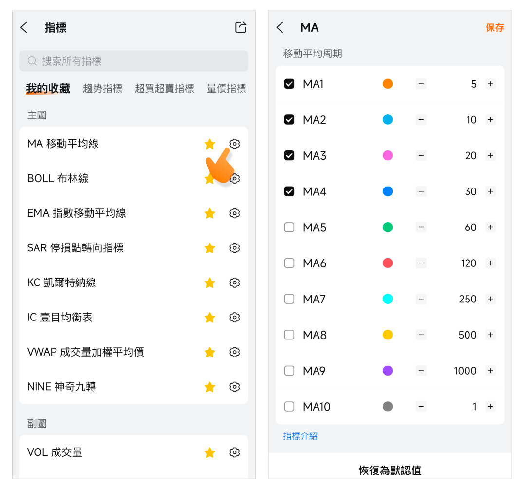Switch to 趨勢指標 tab
This screenshot has height=489, width=524.
tap(102, 88)
